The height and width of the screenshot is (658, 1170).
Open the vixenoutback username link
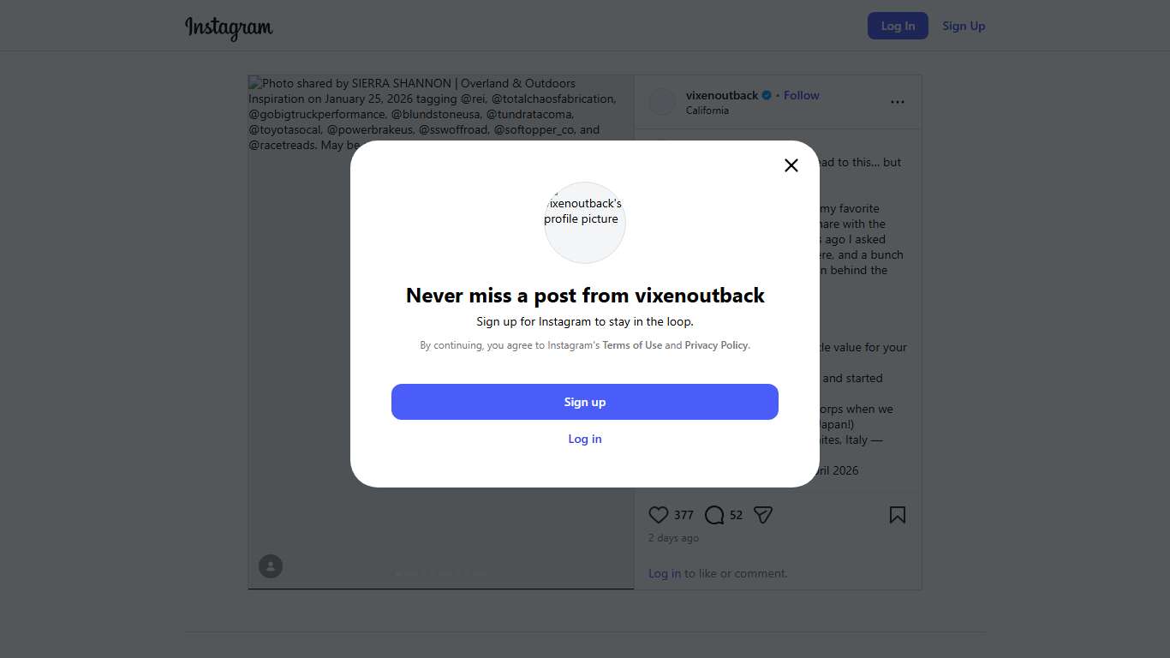coord(722,95)
